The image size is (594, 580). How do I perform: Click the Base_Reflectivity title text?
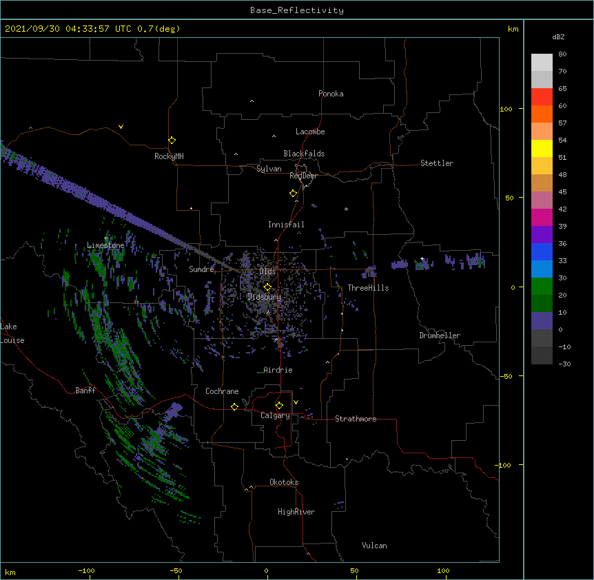[x=297, y=10]
